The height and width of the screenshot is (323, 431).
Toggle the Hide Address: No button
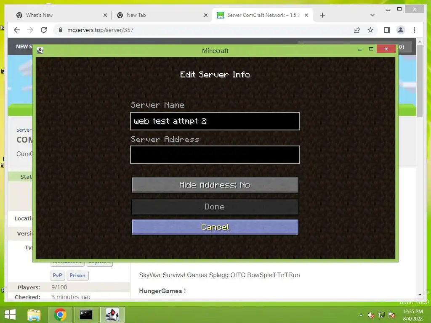[x=215, y=185]
